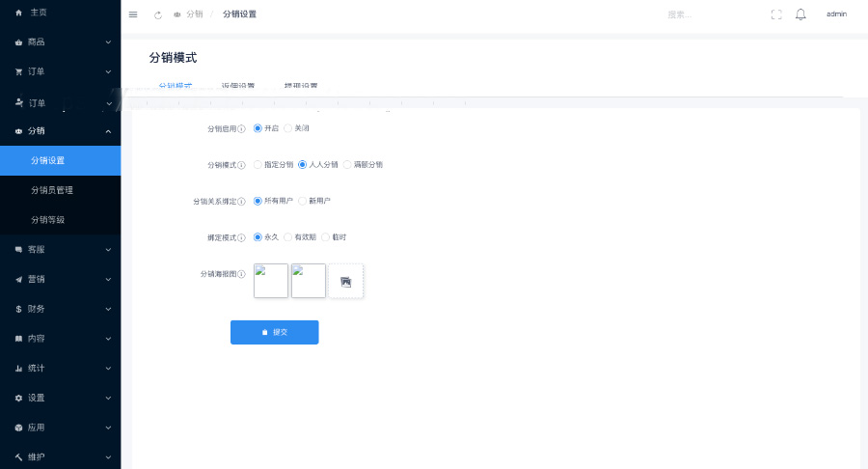Click the add image icon for 分销海报图
Viewport: 868px width, 469px height.
[x=346, y=281]
